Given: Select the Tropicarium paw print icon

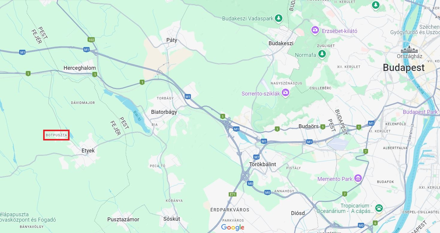Looking at the screenshot, I should 379,208.
